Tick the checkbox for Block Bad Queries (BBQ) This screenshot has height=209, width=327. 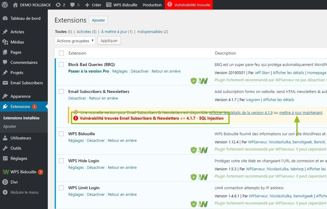click(x=61, y=64)
